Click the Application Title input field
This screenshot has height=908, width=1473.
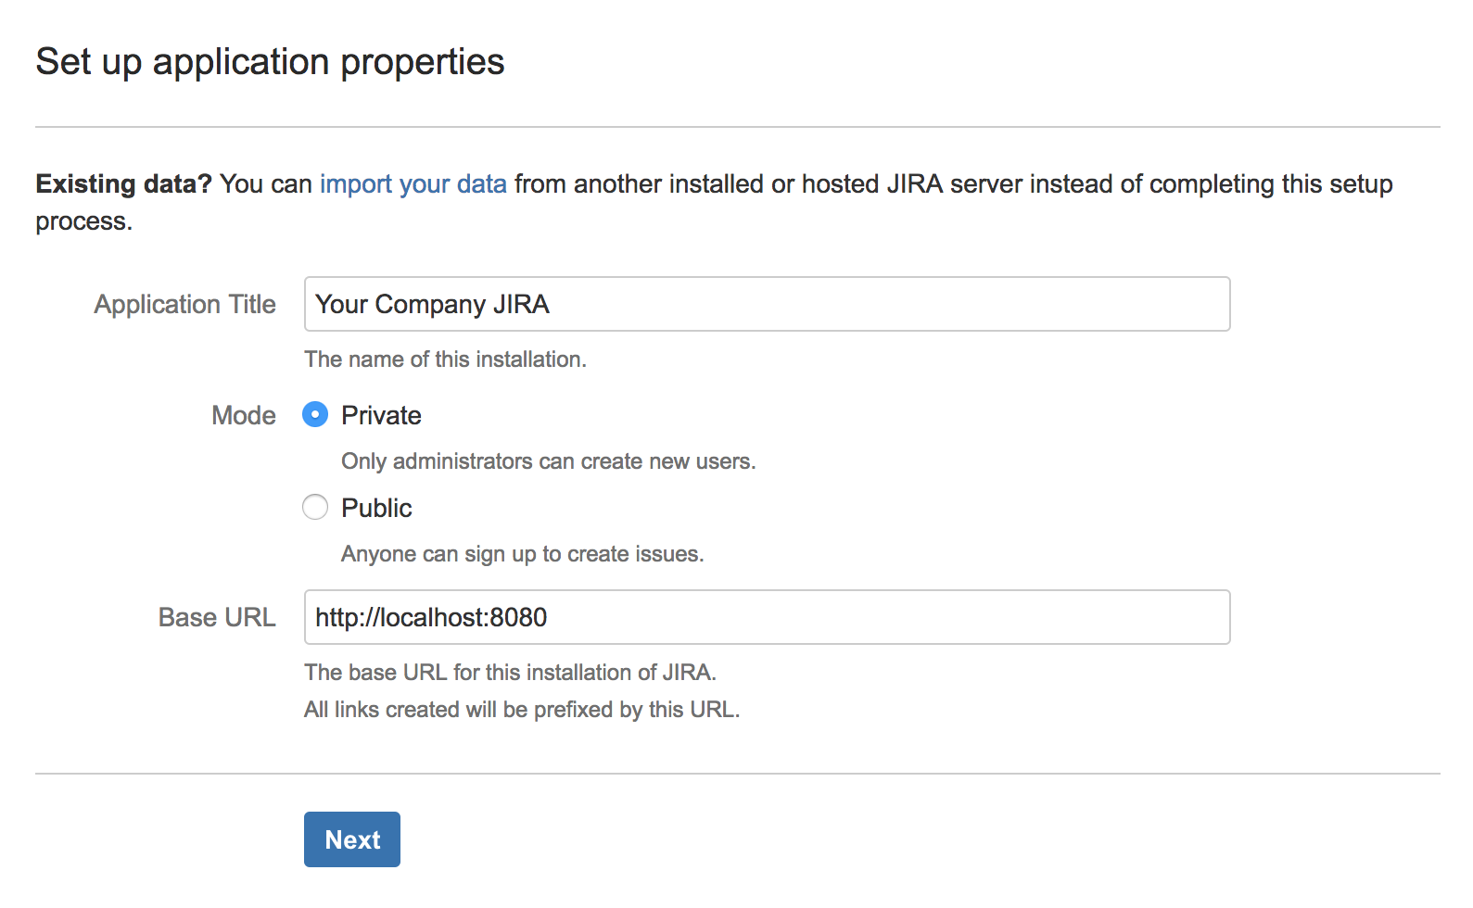click(x=767, y=304)
